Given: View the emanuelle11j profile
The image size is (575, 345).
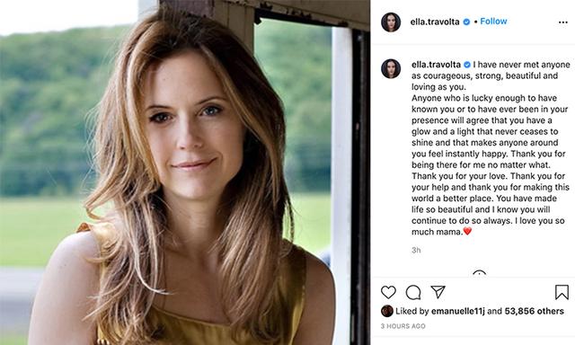Looking at the screenshot, I should coord(458,311).
